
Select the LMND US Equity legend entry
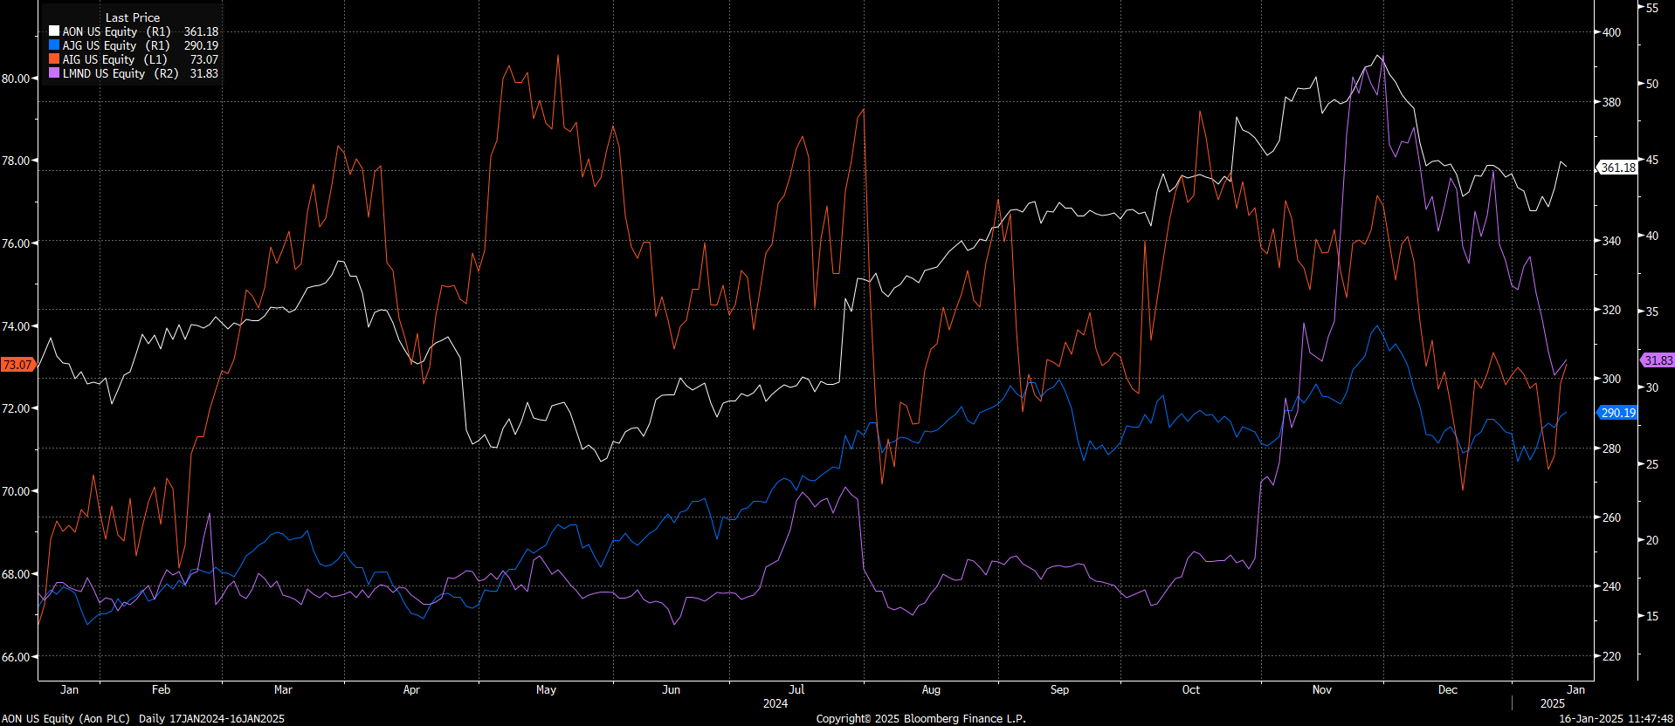[x=121, y=73]
